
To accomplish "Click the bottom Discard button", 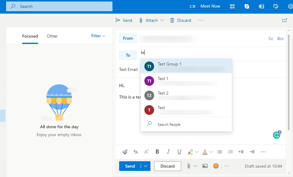I will 167,166.
